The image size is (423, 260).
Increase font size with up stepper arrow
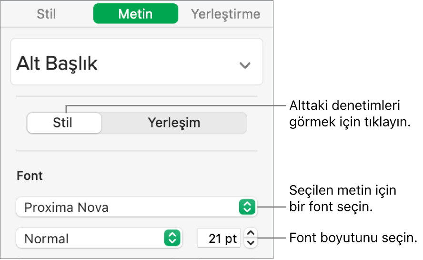[251, 233]
